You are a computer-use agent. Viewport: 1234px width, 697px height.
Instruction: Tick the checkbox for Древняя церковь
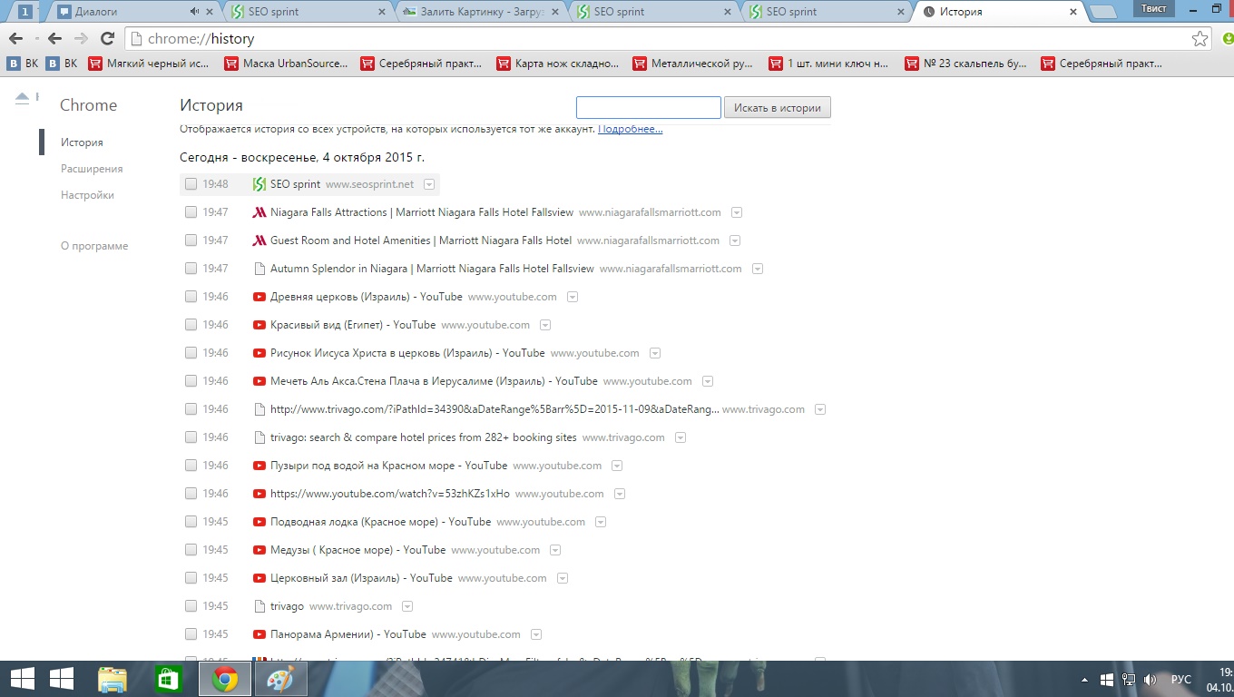click(x=191, y=297)
